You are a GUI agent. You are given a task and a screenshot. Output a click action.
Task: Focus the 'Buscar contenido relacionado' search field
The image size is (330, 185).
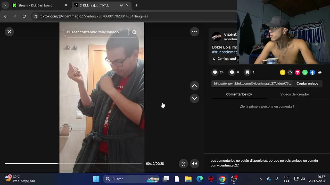pyautogui.click(x=95, y=32)
